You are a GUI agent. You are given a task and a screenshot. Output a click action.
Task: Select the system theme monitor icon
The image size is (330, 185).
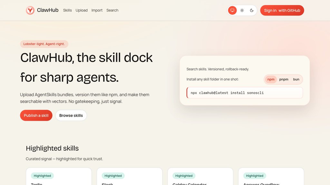[232, 10]
